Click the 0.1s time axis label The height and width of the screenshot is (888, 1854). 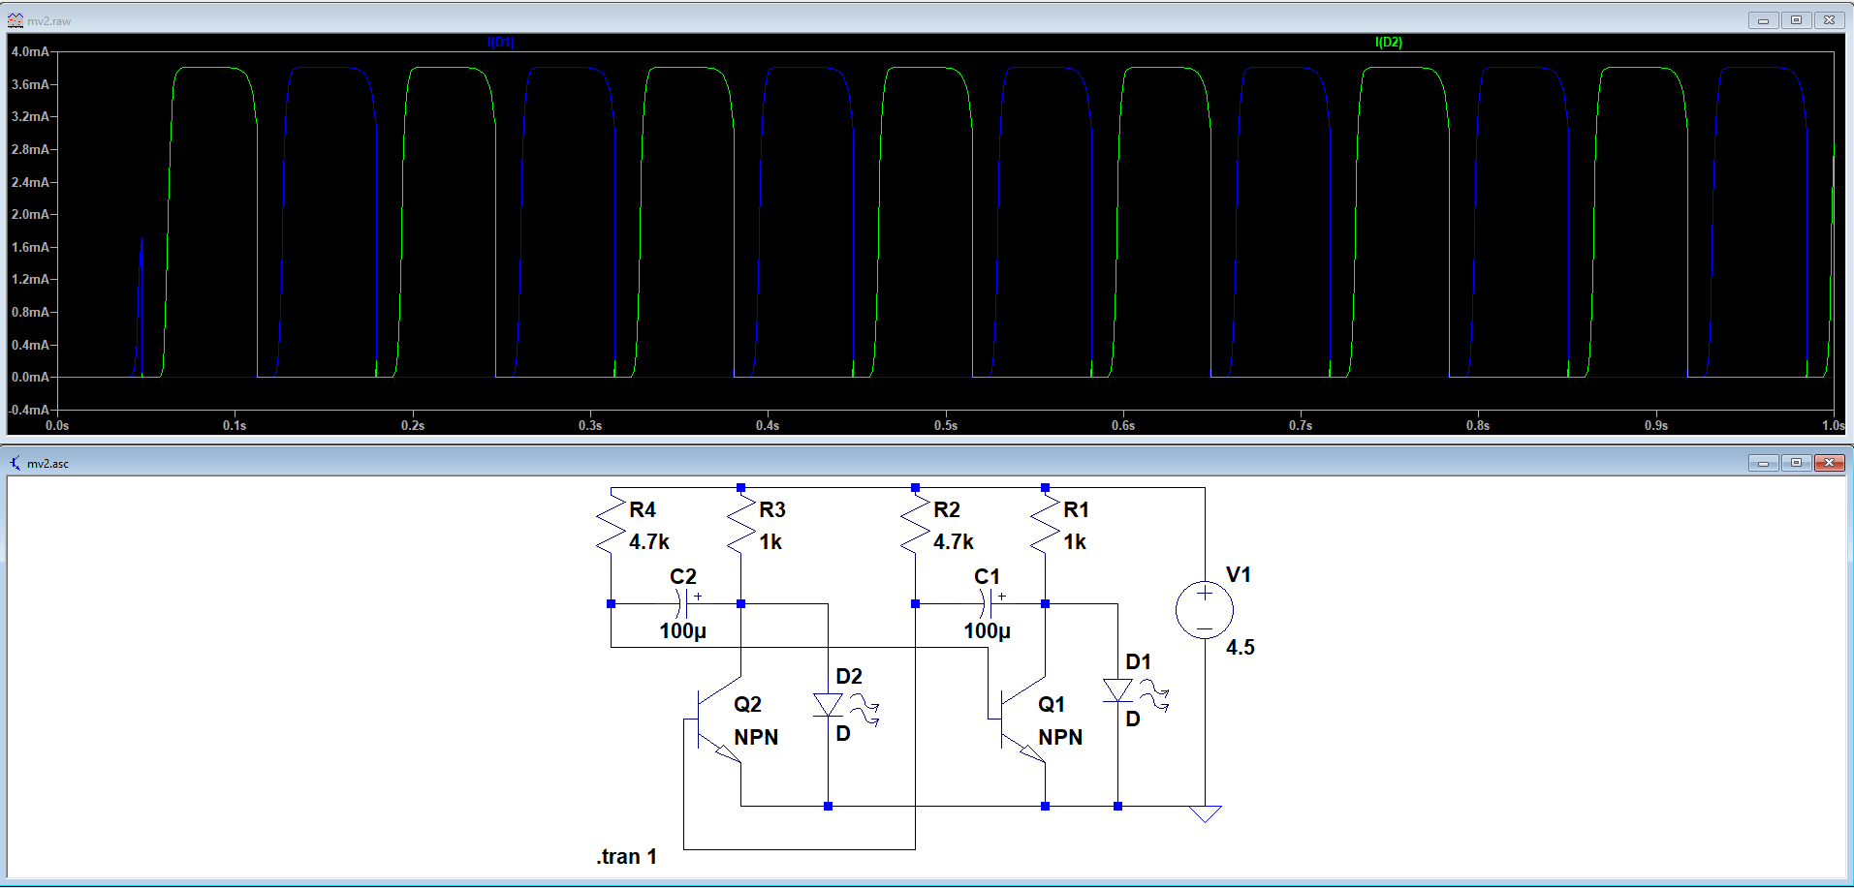(x=235, y=425)
